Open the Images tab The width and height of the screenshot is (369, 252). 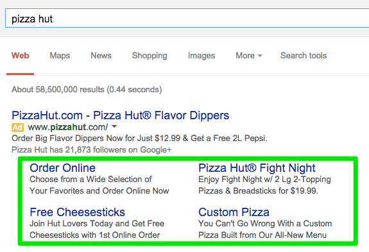coord(202,56)
